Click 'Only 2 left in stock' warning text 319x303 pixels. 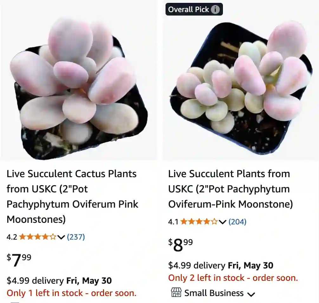(232, 278)
